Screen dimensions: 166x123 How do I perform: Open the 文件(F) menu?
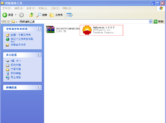7,8
